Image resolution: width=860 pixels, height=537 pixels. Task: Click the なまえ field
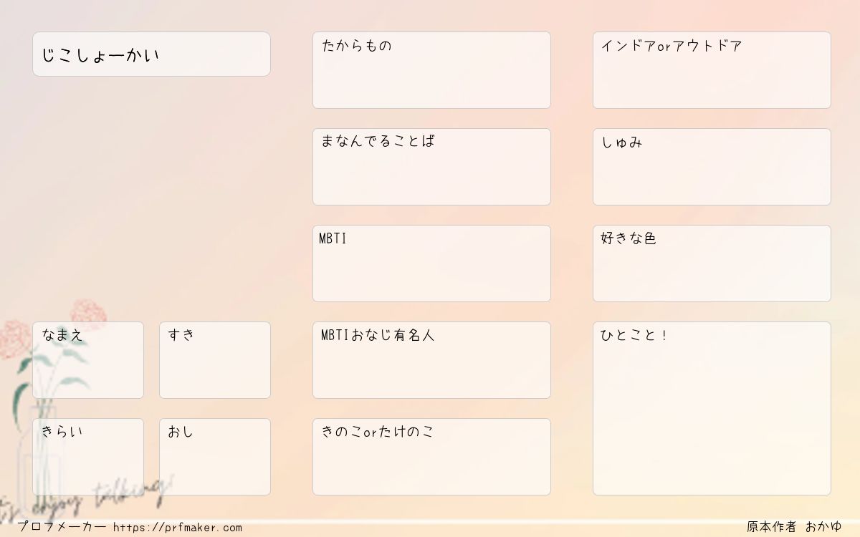(88, 360)
